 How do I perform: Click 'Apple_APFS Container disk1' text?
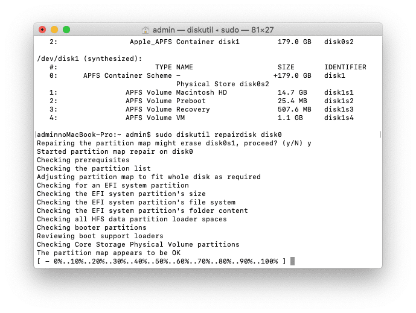tap(185, 42)
